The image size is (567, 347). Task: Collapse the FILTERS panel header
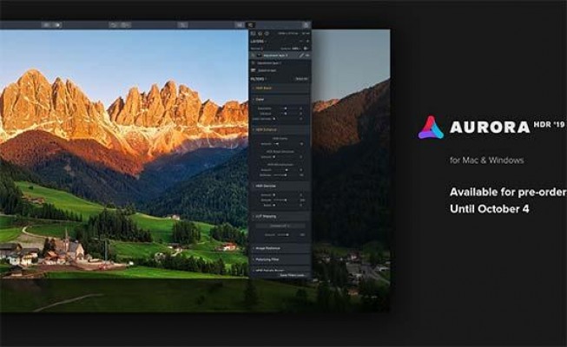pyautogui.click(x=258, y=79)
